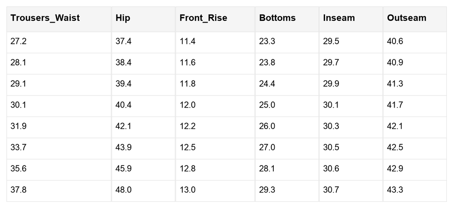
Task: Select the hip cell showing 48.0
Action: click(143, 191)
